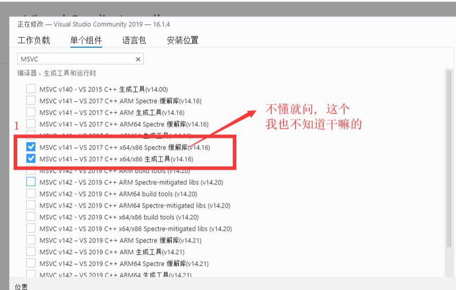Click label MSVC v141 x64/x86 生成工具(v14.16)
The height and width of the screenshot is (290, 456).
(x=116, y=159)
